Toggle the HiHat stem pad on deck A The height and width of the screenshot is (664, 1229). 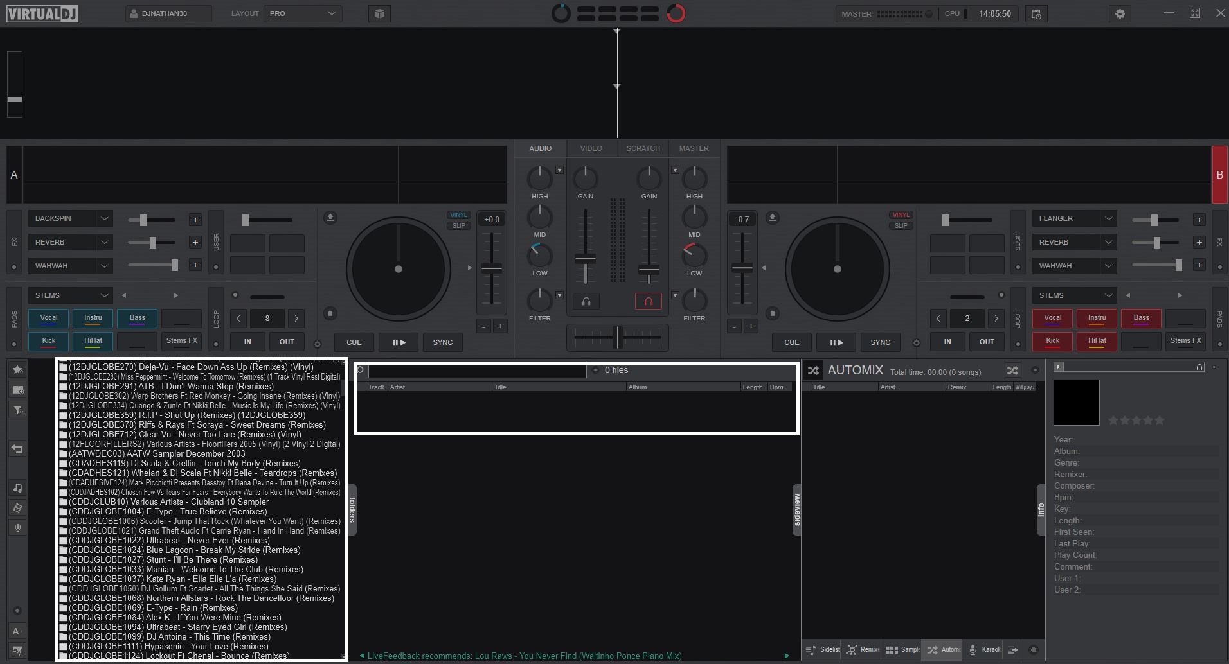(x=93, y=341)
